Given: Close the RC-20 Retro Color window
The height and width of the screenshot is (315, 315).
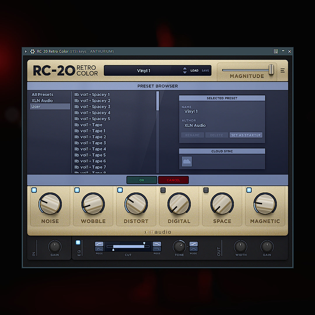Looking at the screenshot, I should pos(290,51).
